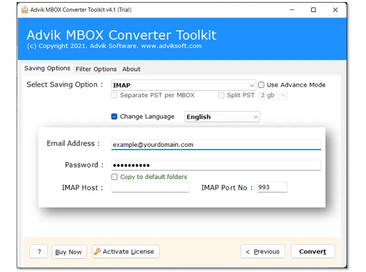Enable the Split PST option
366x272 pixels.
pyautogui.click(x=221, y=95)
